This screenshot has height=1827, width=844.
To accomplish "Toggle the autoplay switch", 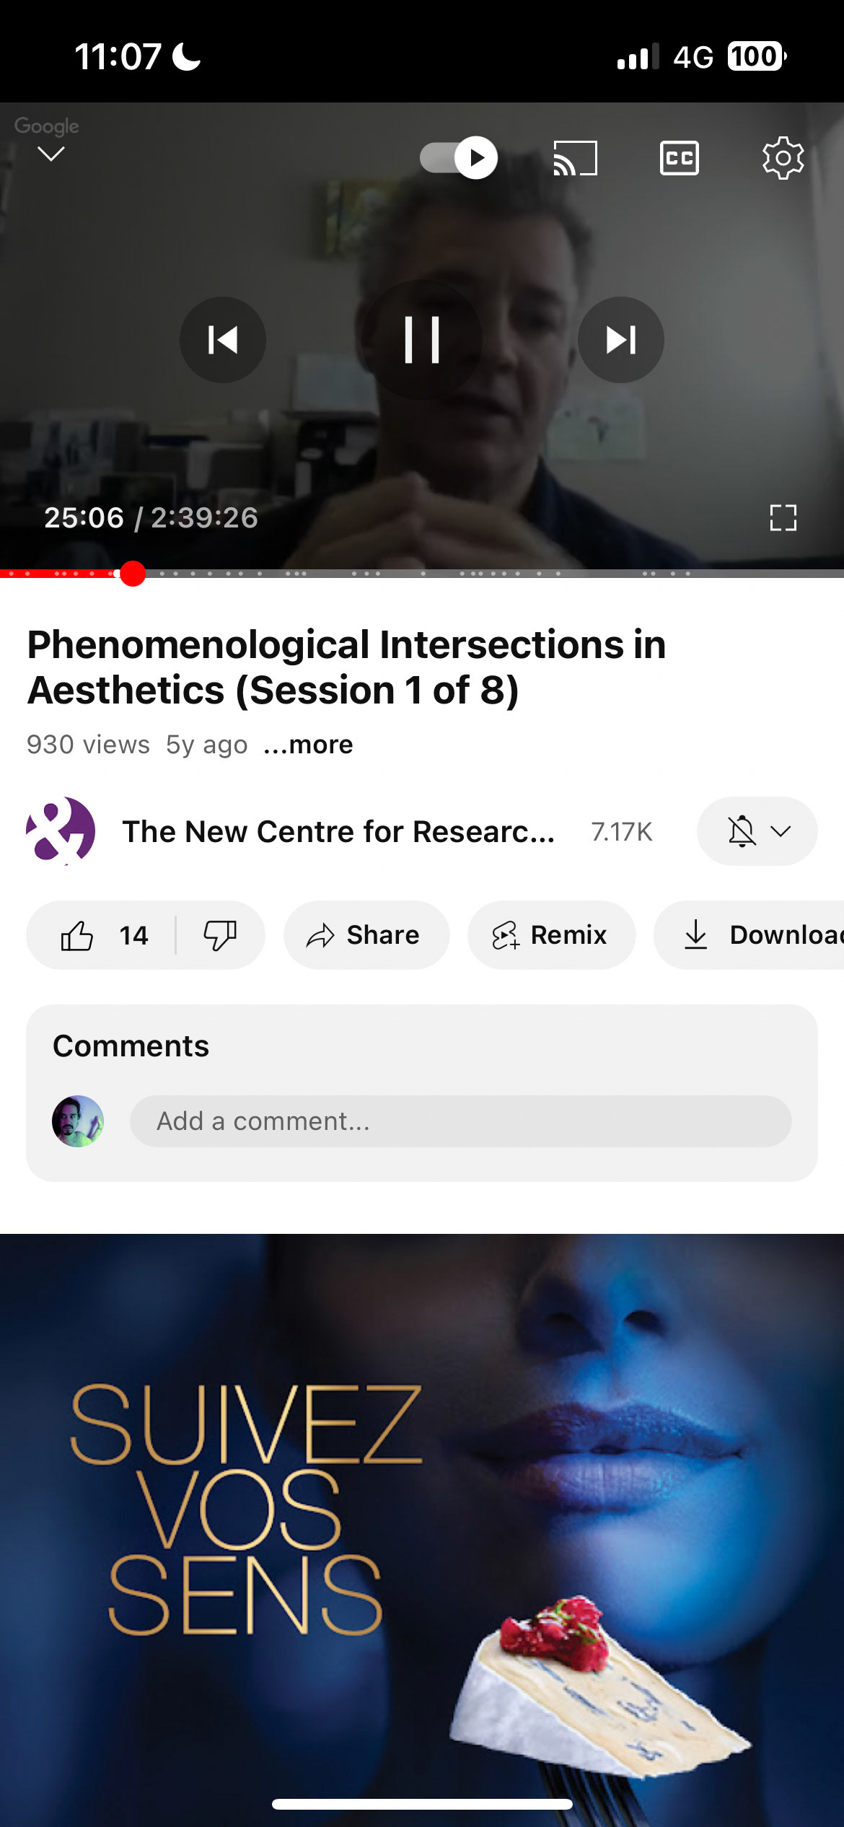I will [459, 157].
